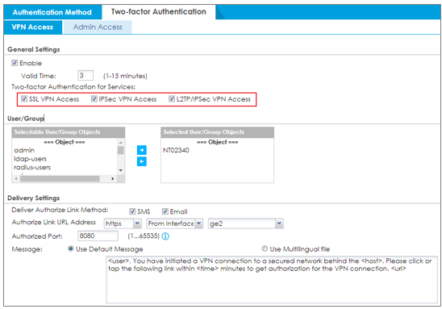442x309 pixels.
Task: Toggle the Email delivery checkbox
Action: click(165, 211)
